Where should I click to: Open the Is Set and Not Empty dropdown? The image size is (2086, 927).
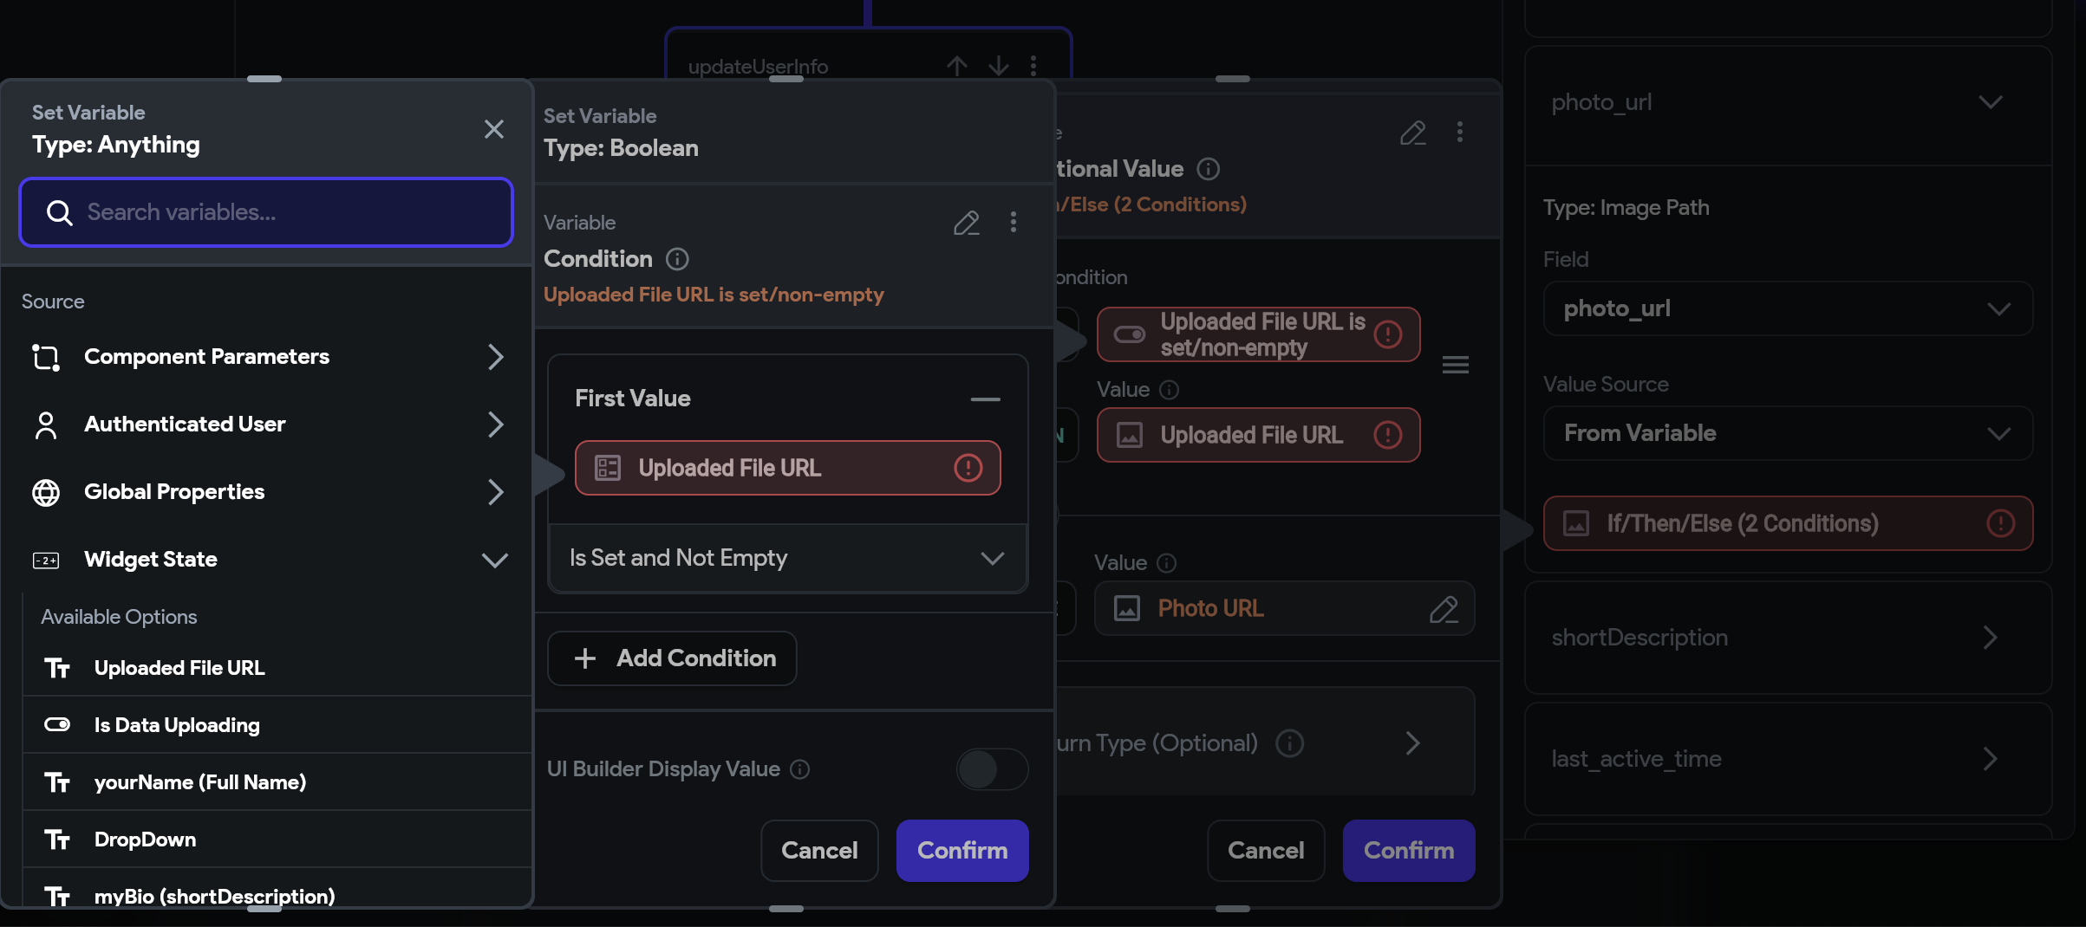pyautogui.click(x=787, y=558)
